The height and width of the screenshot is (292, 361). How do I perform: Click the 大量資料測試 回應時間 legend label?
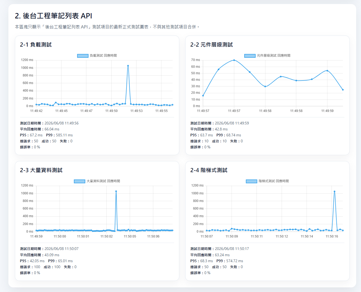(103, 181)
